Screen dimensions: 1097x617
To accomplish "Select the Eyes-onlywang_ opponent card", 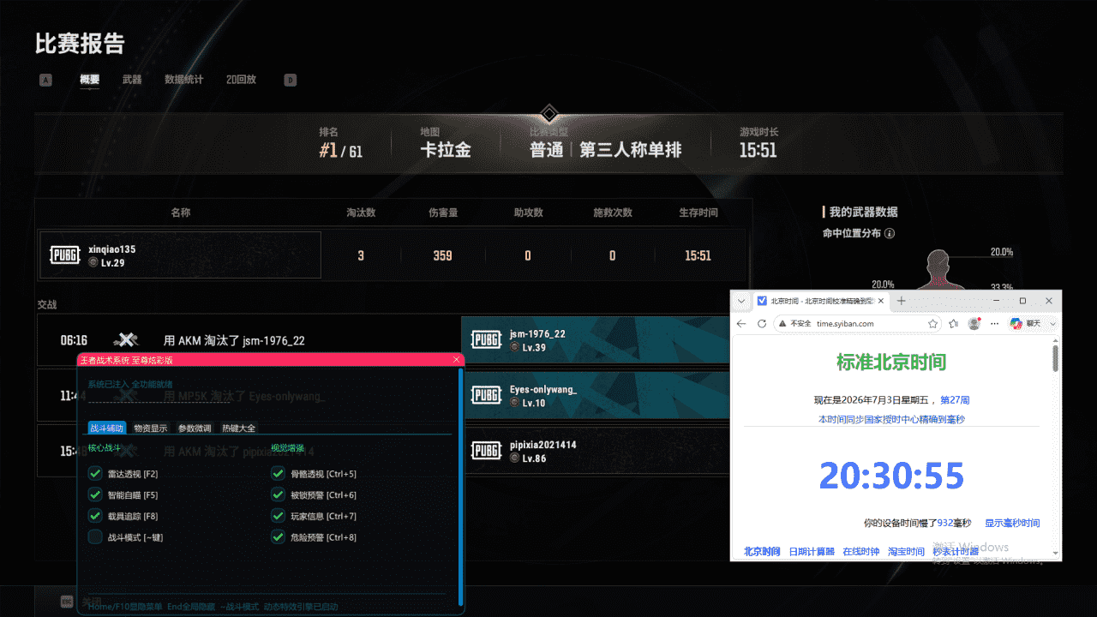I will (x=595, y=395).
